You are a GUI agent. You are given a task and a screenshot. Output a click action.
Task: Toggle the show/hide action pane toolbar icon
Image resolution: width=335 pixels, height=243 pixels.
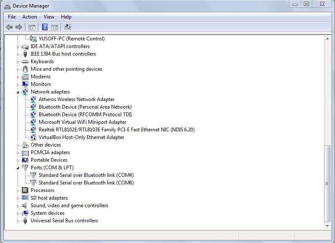click(x=55, y=27)
